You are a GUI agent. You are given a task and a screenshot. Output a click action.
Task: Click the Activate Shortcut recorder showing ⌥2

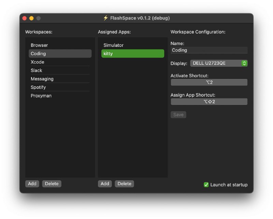[x=209, y=82]
